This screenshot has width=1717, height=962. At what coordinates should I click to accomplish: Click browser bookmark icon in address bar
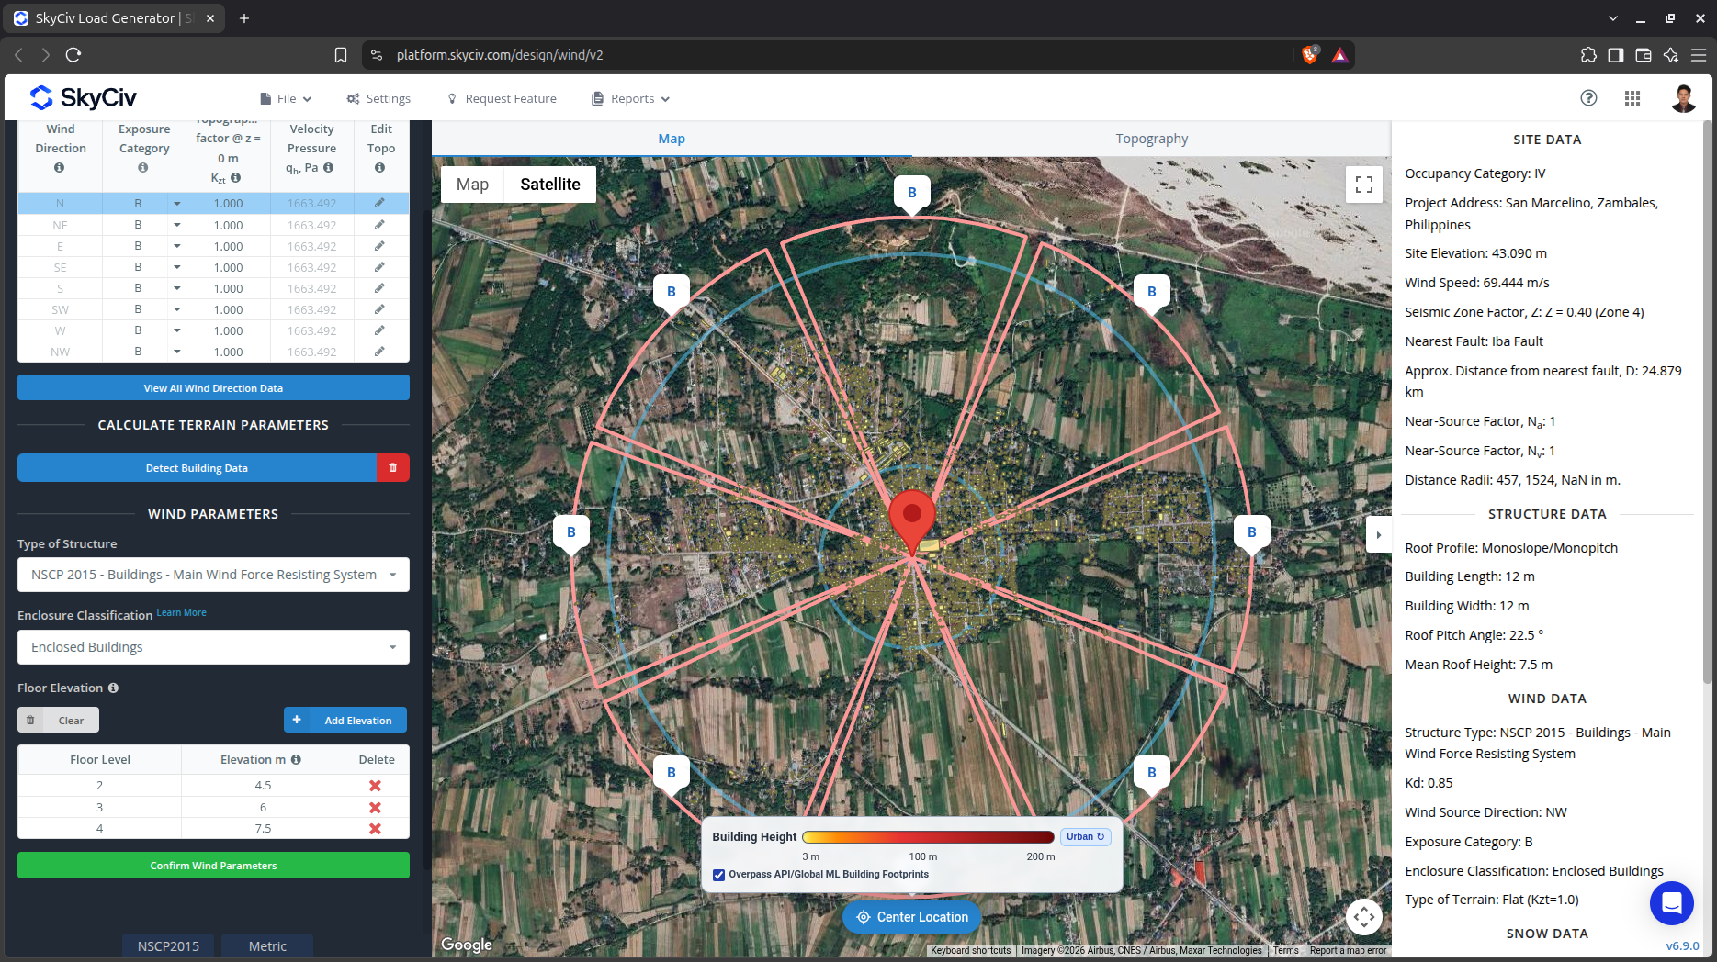(341, 55)
